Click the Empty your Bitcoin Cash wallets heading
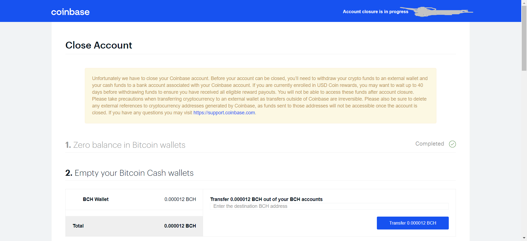 tap(130, 173)
